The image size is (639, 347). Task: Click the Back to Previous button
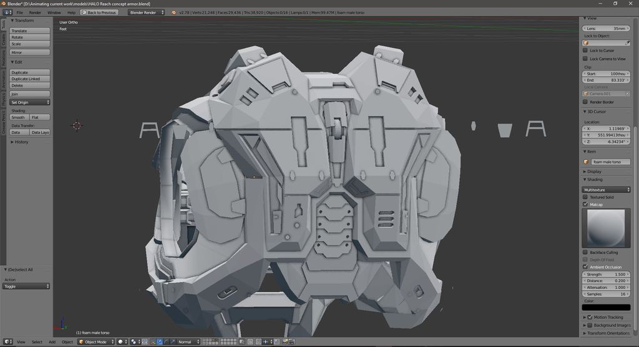(x=99, y=12)
